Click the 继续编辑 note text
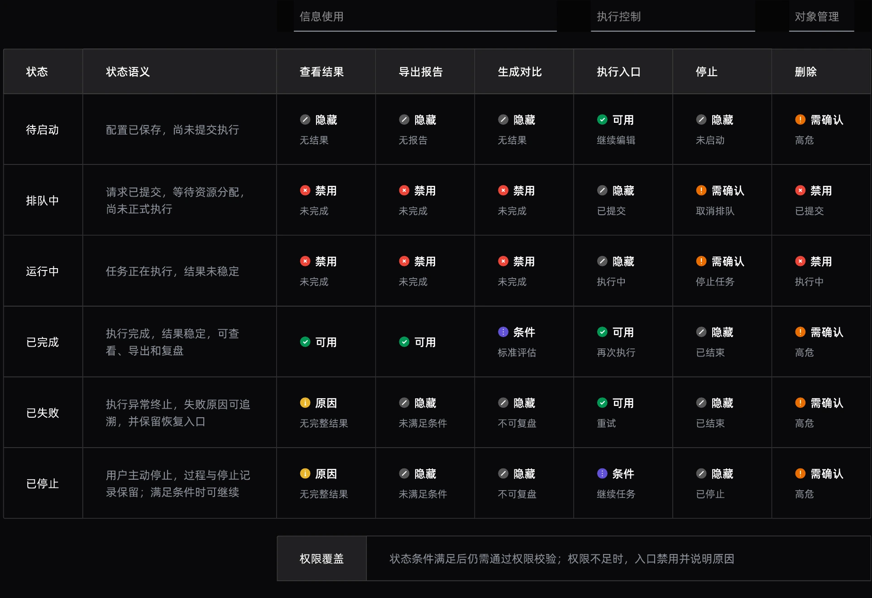 tap(616, 140)
